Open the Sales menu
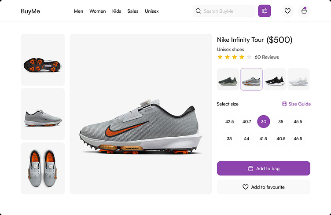This screenshot has height=215, width=331. point(133,11)
